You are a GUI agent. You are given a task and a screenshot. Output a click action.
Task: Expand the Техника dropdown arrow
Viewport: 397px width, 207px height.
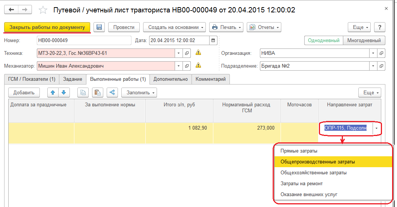click(x=178, y=53)
